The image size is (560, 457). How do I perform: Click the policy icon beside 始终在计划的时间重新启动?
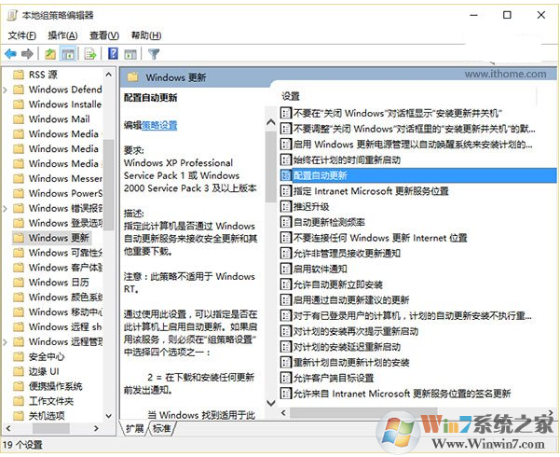(x=285, y=159)
